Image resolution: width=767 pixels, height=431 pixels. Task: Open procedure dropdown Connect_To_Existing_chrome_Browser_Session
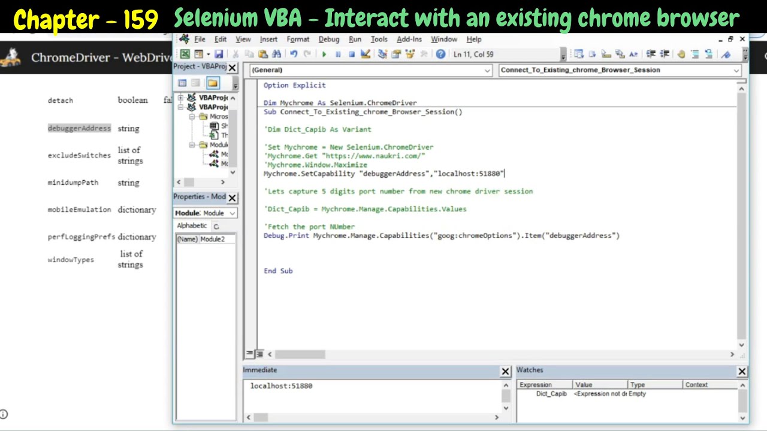pos(736,70)
